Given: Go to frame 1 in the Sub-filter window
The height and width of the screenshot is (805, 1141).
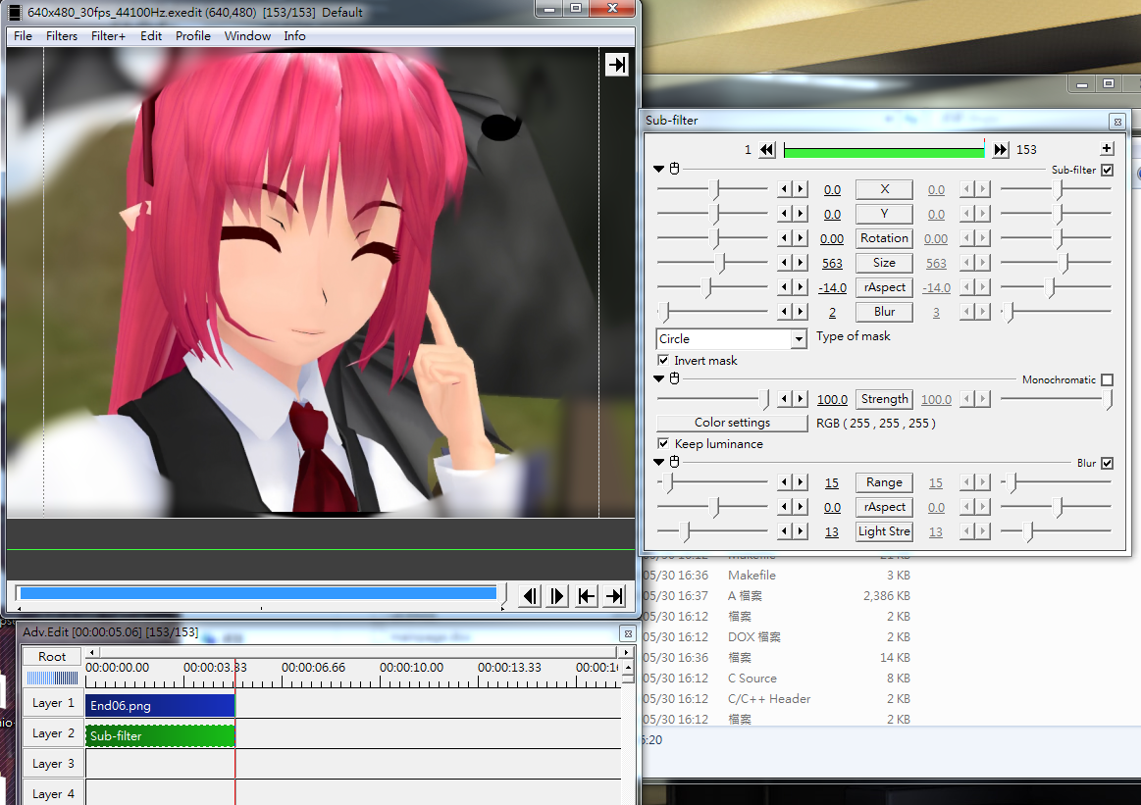Looking at the screenshot, I should click(x=767, y=150).
